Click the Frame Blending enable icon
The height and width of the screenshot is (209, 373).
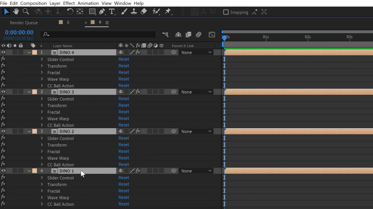(188, 34)
